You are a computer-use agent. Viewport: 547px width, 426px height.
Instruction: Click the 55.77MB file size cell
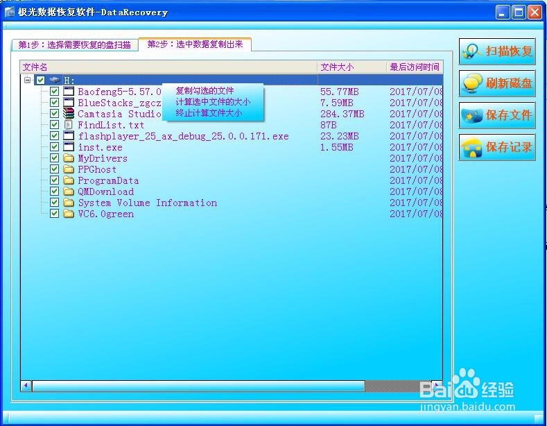point(340,92)
